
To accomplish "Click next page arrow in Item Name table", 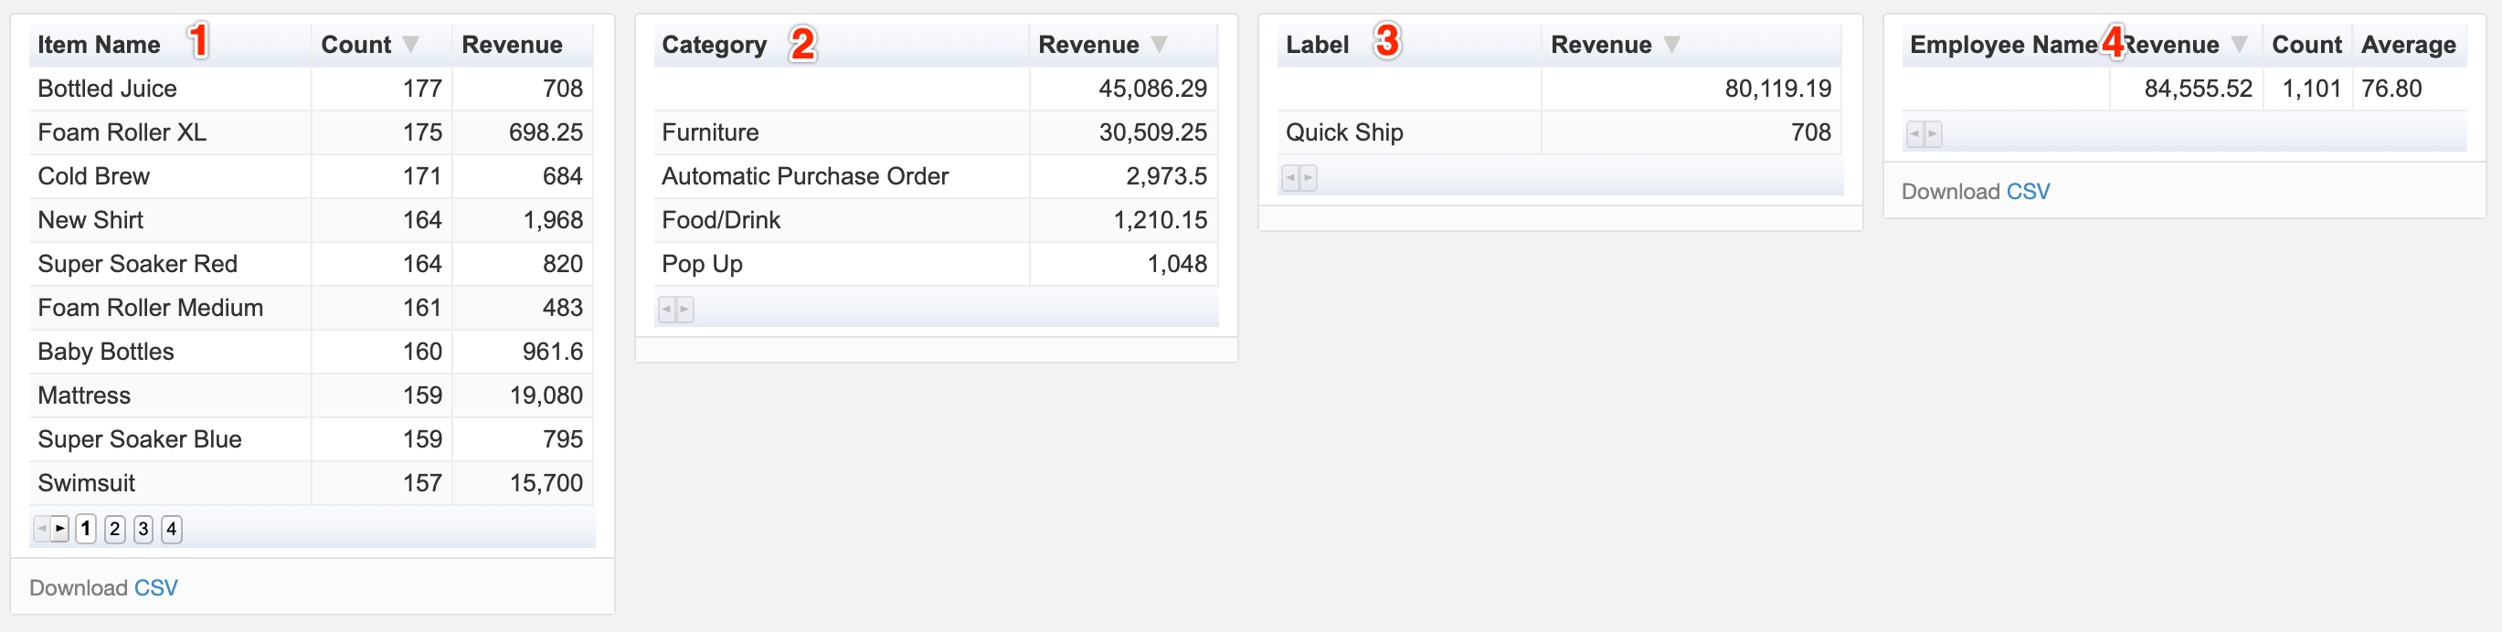I will coord(60,529).
